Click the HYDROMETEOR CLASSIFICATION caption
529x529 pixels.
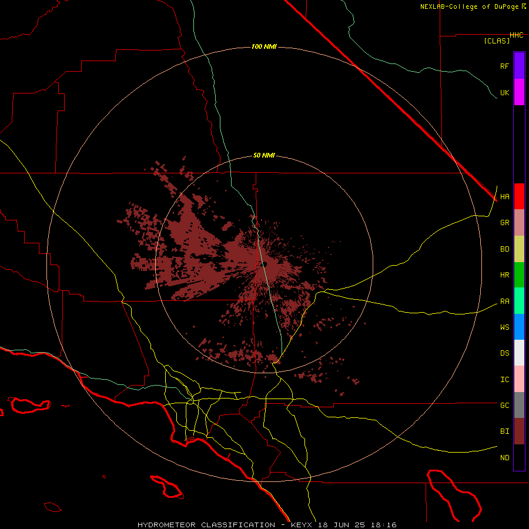pyautogui.click(x=206, y=525)
